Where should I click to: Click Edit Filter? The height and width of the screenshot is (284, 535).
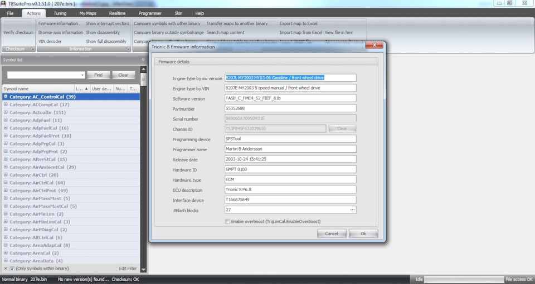[x=128, y=268]
